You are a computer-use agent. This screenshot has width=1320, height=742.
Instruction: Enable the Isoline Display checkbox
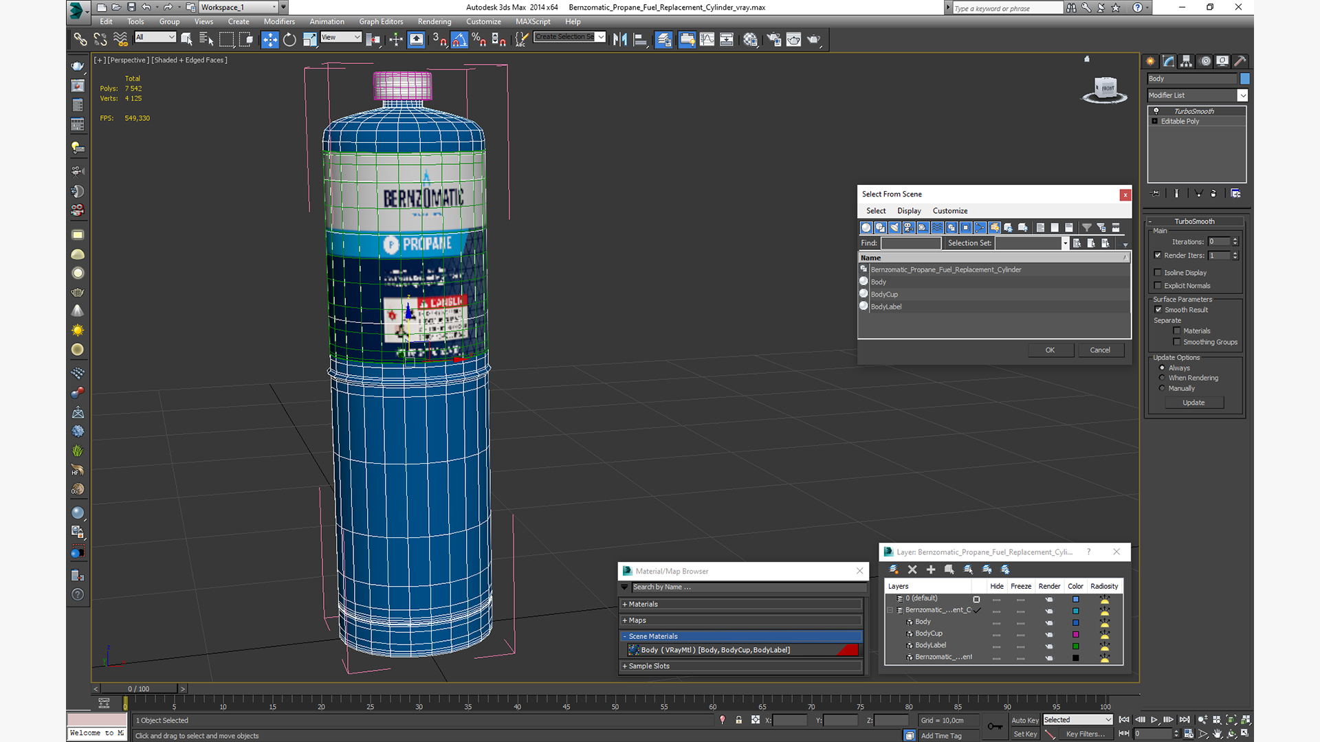click(1158, 273)
